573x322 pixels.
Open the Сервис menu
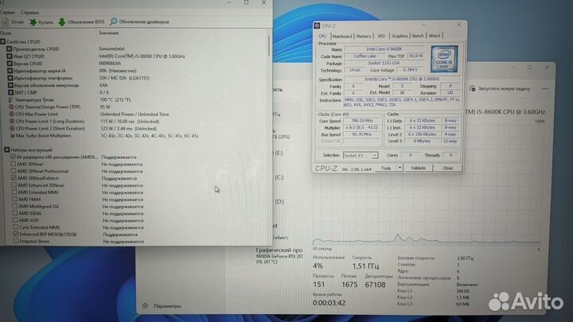(8, 13)
